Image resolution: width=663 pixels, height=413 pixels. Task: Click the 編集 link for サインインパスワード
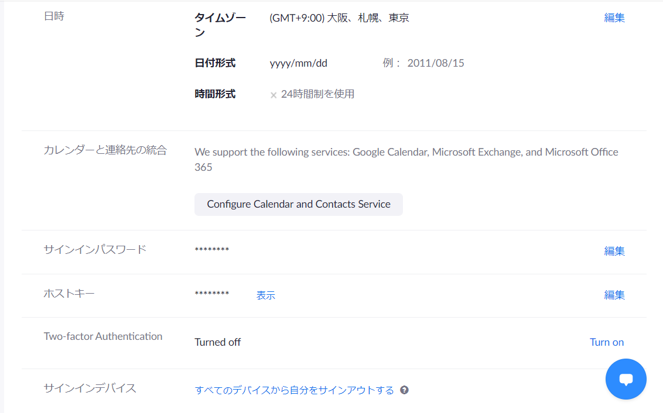tap(614, 251)
